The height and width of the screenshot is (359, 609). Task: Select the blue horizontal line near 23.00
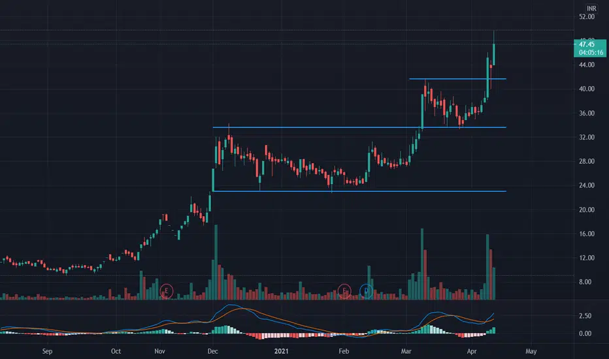click(359, 191)
